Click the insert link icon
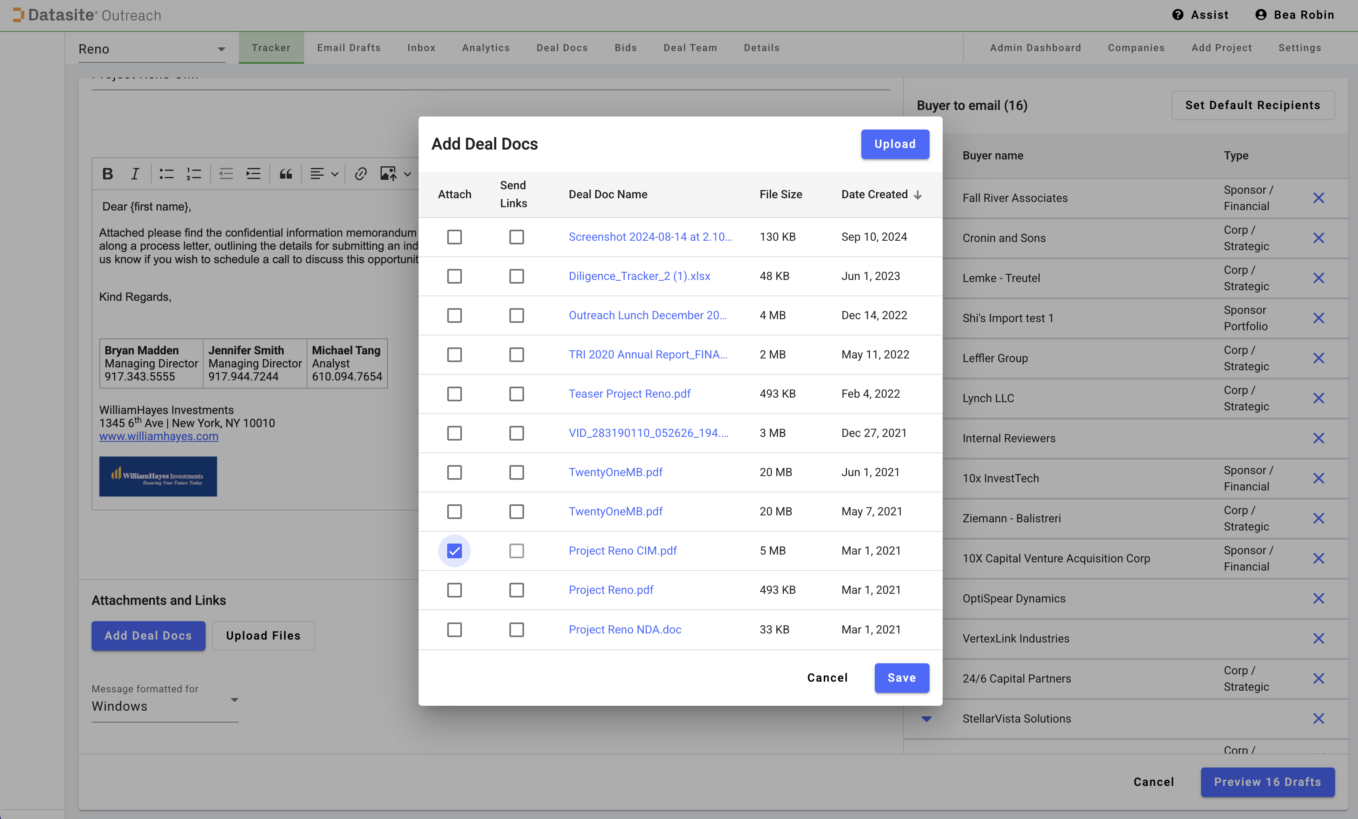1358x819 pixels. pyautogui.click(x=361, y=174)
